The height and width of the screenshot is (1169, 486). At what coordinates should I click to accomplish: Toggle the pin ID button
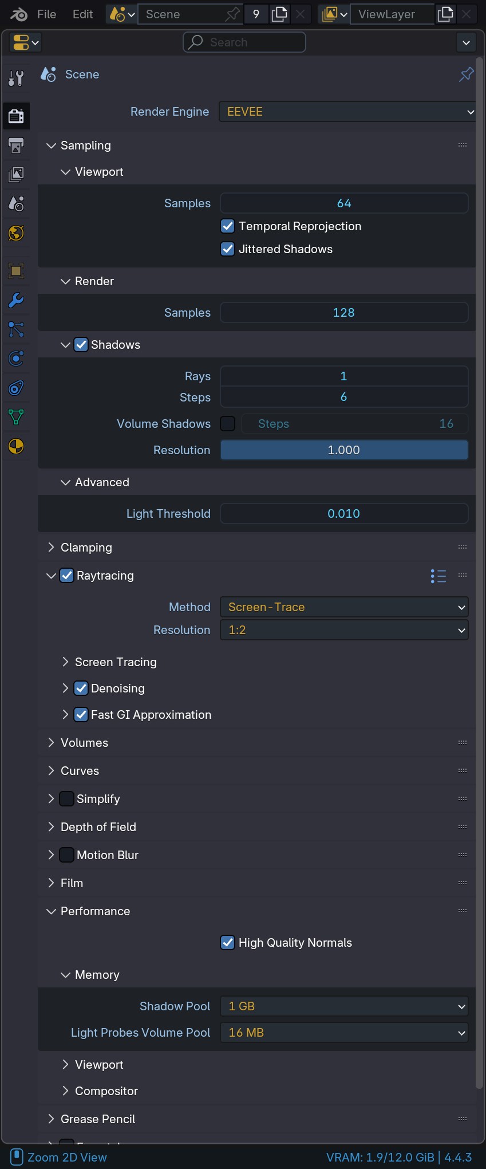point(467,74)
